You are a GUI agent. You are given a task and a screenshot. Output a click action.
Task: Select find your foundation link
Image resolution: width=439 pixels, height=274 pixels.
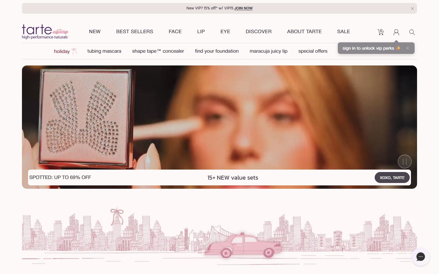coord(217,51)
